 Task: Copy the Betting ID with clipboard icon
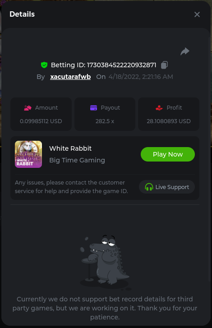pos(164,65)
